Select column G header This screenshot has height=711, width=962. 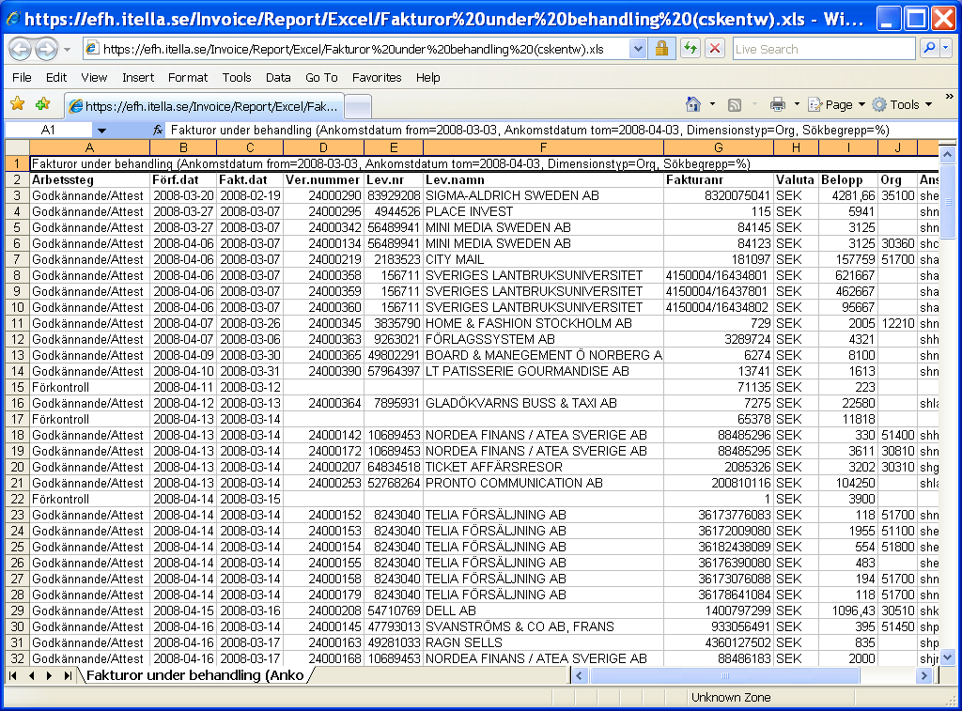tap(719, 147)
